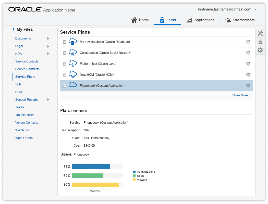Image resolution: width=268 pixels, height=204 pixels.
Task: Expand the Documents submenu arrow
Action: click(48, 39)
